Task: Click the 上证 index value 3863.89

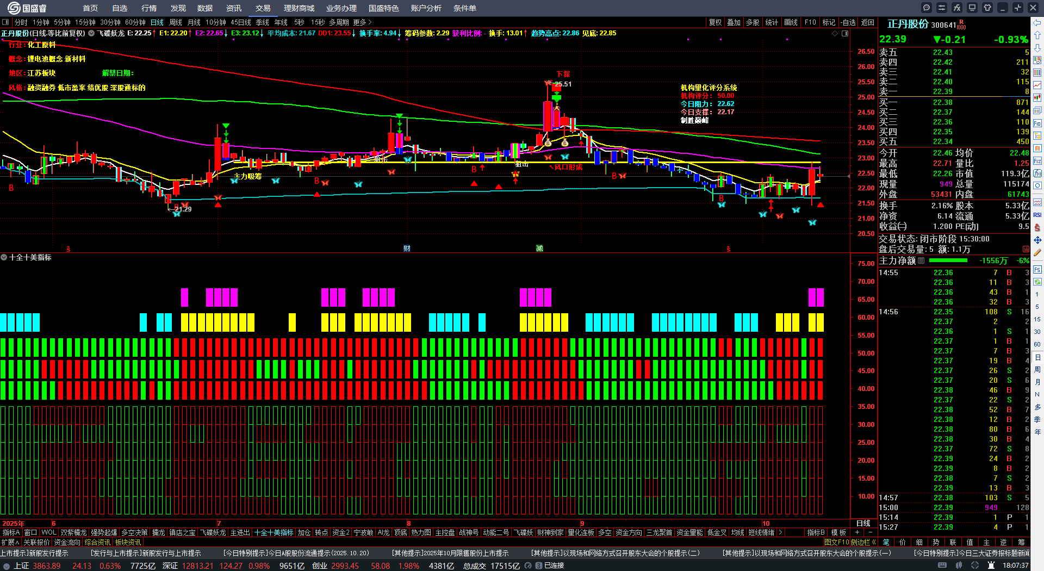Action: click(47, 566)
